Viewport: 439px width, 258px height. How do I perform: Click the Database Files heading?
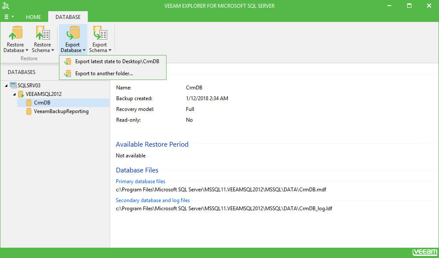137,170
